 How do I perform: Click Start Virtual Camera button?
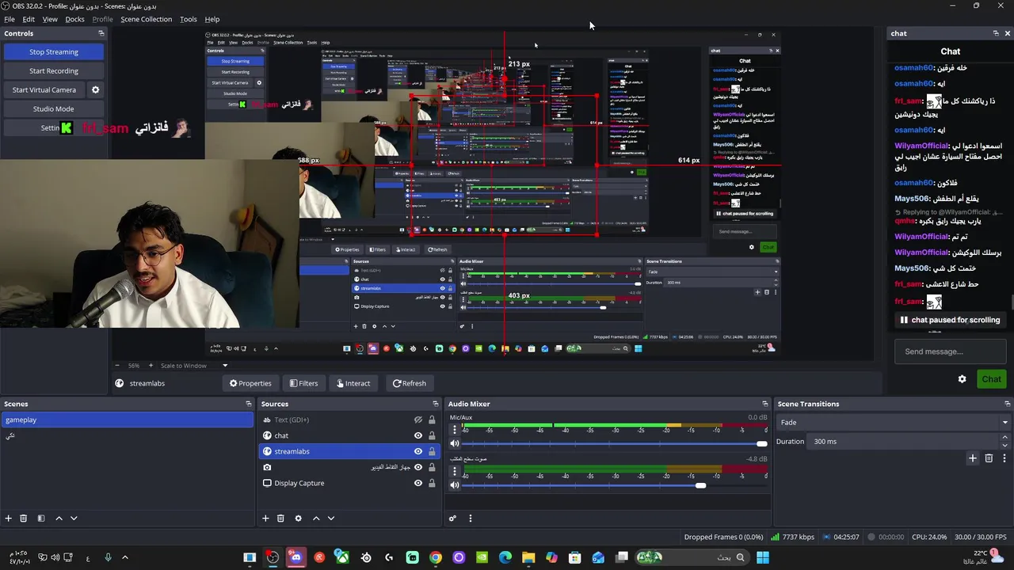[44, 90]
